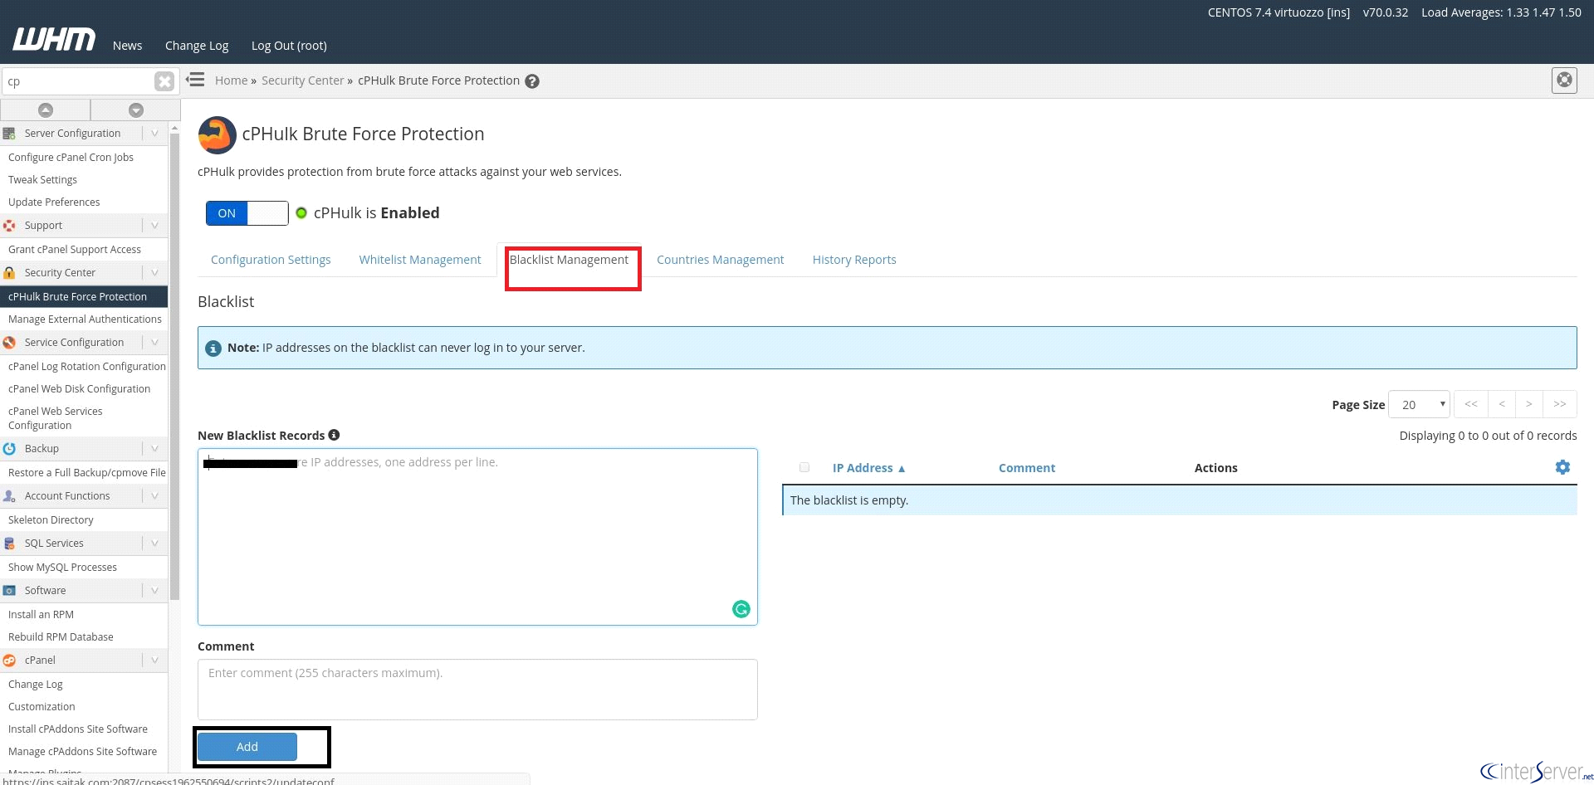Collapse all sidebar categories up arrow
The height and width of the screenshot is (785, 1594).
[46, 110]
